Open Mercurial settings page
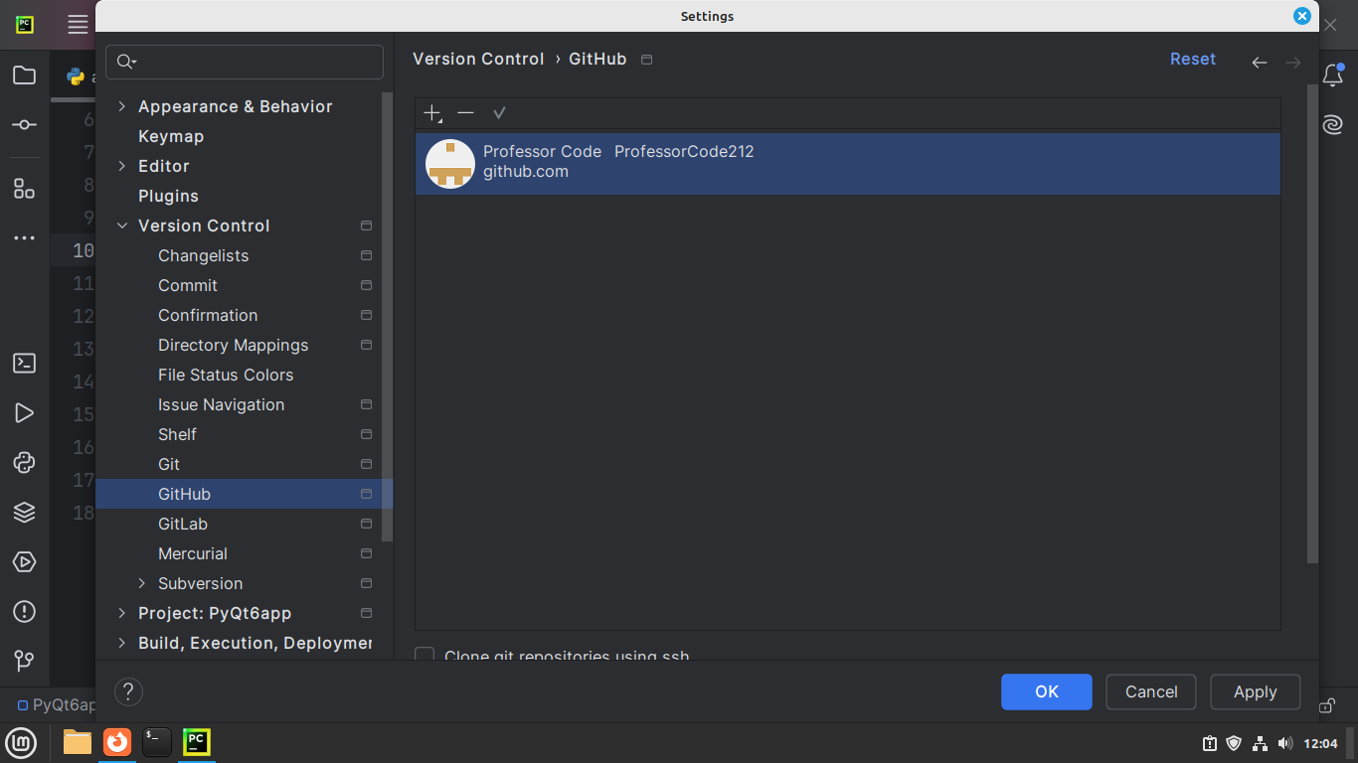Image resolution: width=1358 pixels, height=763 pixels. point(193,553)
